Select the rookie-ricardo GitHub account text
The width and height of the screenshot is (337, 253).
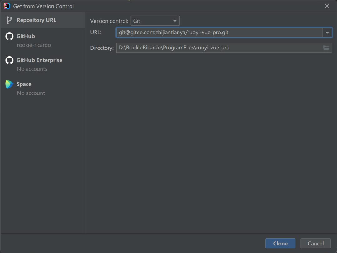34,45
